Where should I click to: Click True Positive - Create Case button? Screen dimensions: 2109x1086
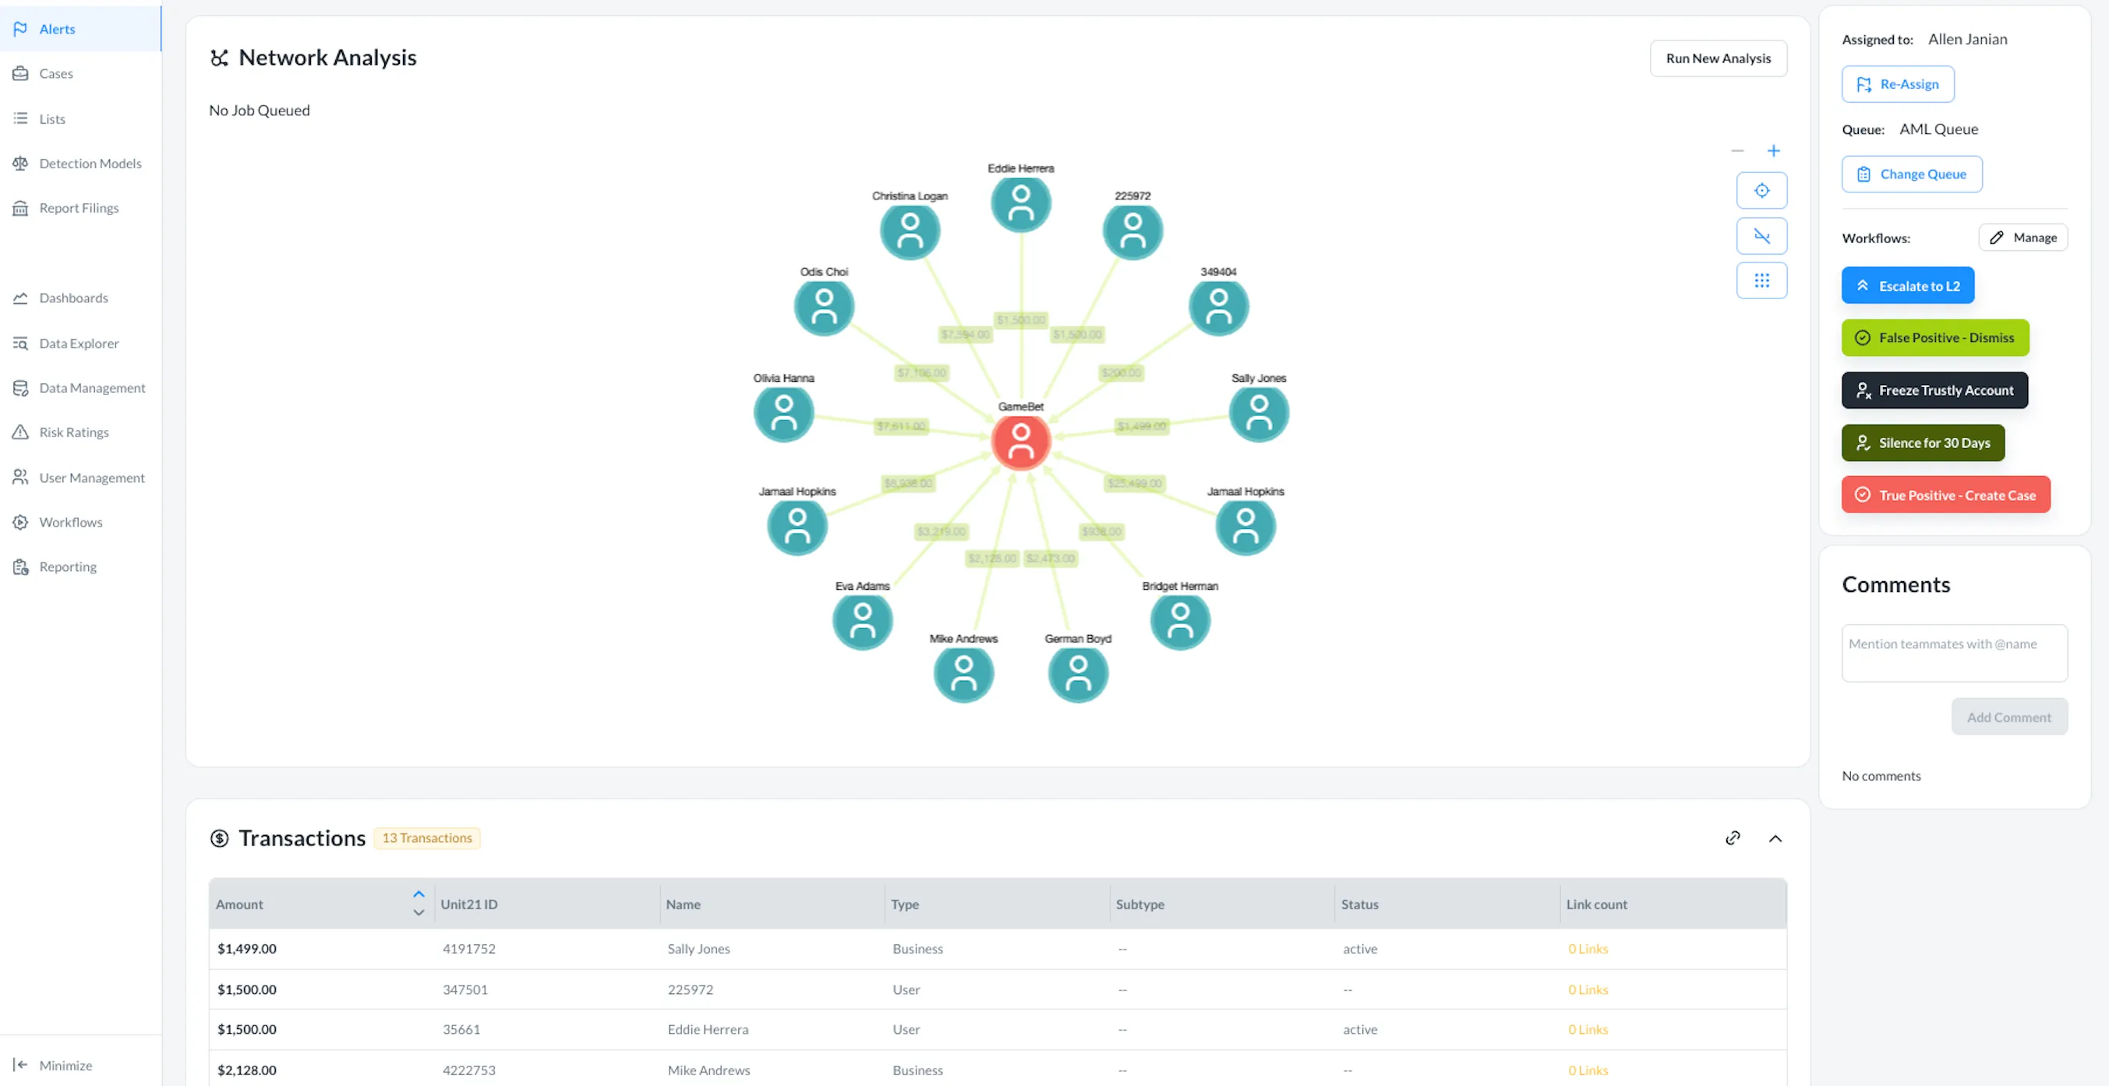[1945, 495]
